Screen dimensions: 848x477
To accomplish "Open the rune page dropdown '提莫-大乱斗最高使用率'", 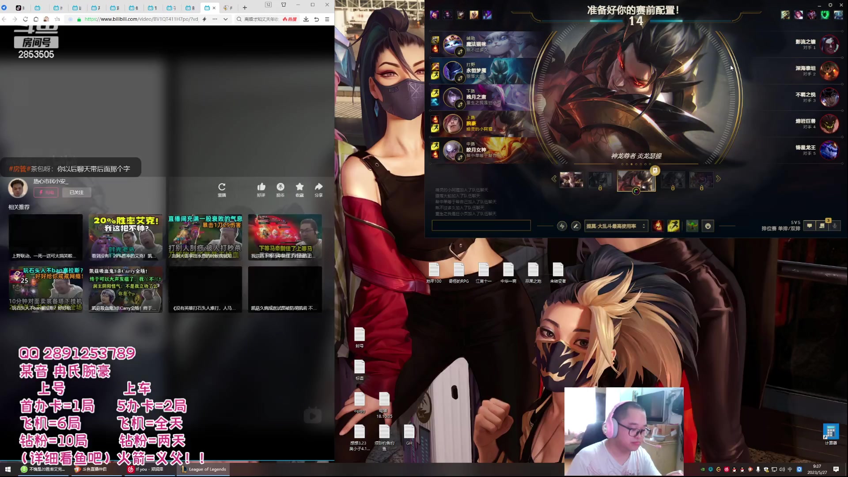I will click(x=616, y=226).
